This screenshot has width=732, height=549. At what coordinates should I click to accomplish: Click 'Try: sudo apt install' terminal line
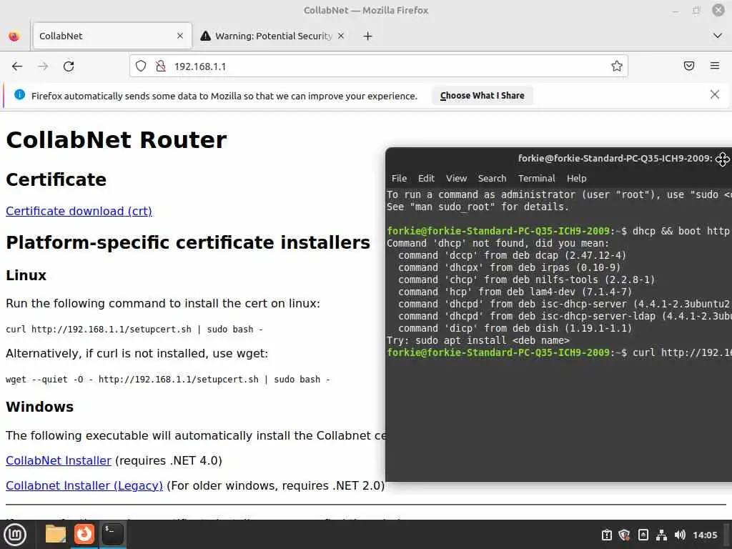tap(478, 340)
